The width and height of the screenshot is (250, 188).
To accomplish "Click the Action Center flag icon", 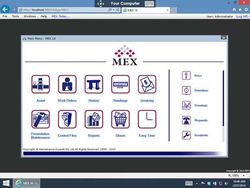I will pos(203,183).
